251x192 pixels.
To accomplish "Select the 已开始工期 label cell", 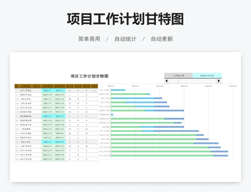I will click(179, 75).
